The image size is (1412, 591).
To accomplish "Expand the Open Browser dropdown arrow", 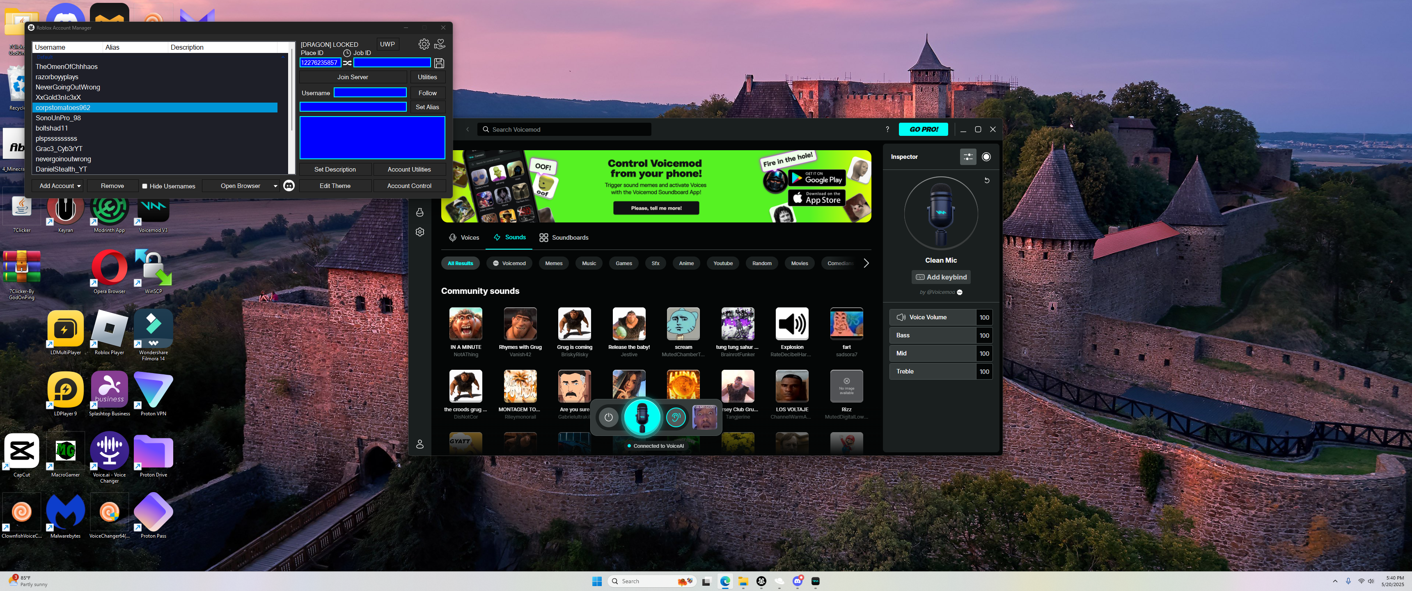I will pos(275,186).
